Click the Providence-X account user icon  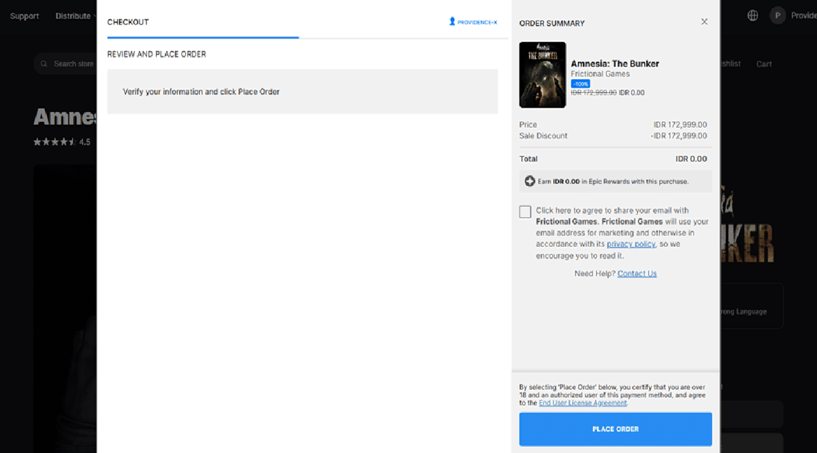[452, 22]
